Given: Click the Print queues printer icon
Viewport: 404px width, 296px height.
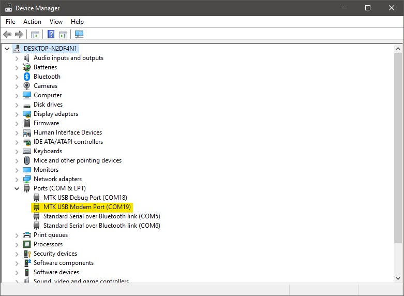Looking at the screenshot, I should pyautogui.click(x=27, y=235).
